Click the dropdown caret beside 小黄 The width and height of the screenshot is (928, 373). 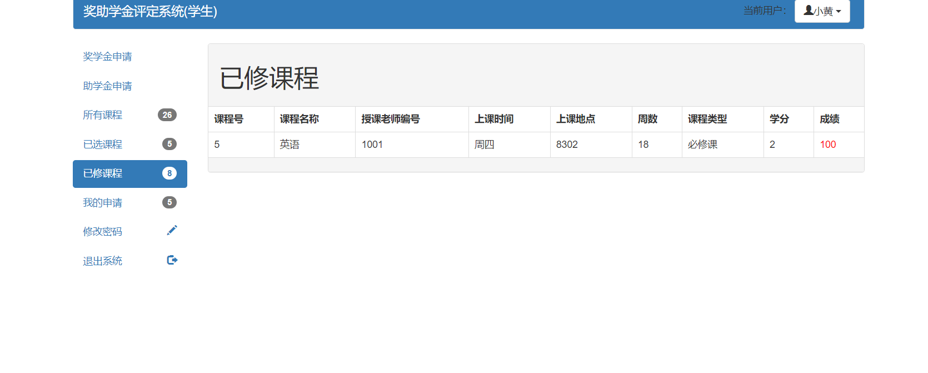pos(839,12)
